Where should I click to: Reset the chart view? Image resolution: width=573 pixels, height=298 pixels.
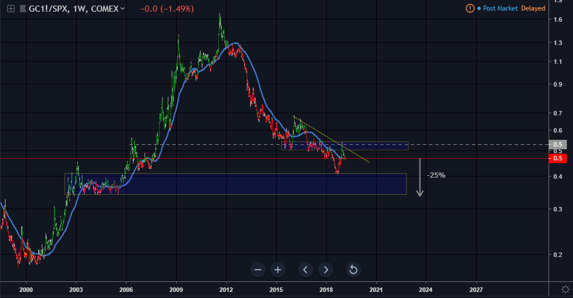pos(353,270)
